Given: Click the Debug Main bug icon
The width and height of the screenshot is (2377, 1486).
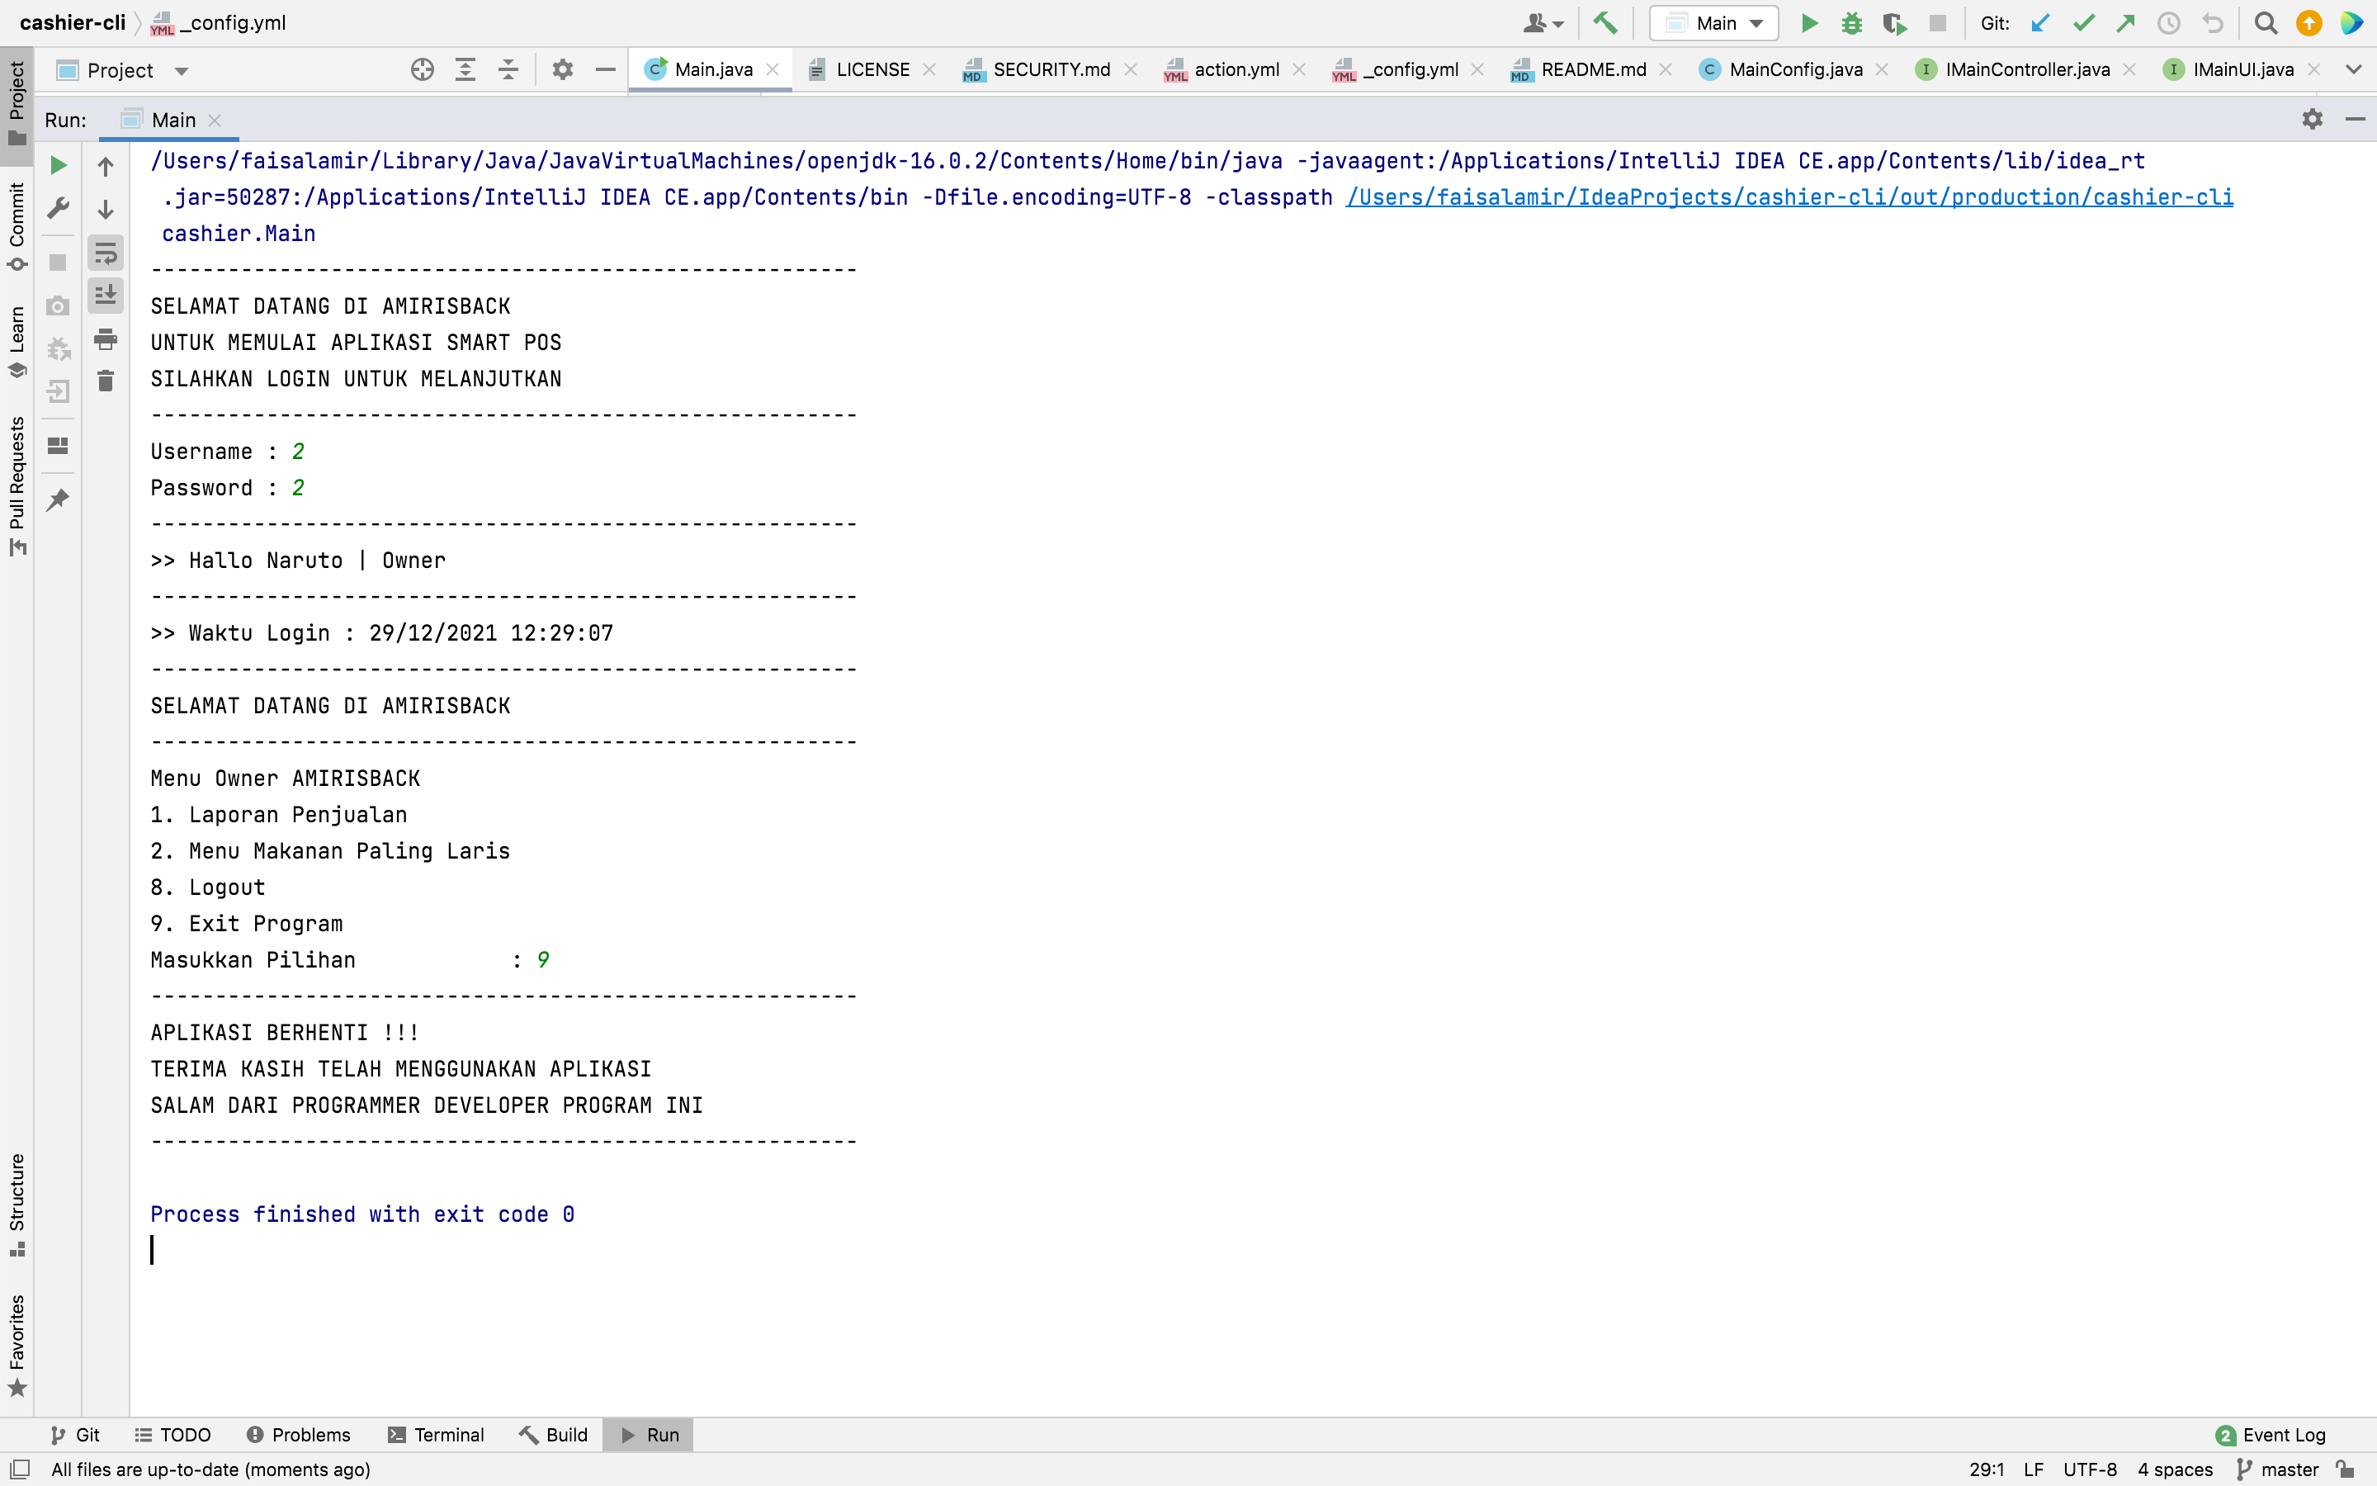Looking at the screenshot, I should click(1851, 22).
